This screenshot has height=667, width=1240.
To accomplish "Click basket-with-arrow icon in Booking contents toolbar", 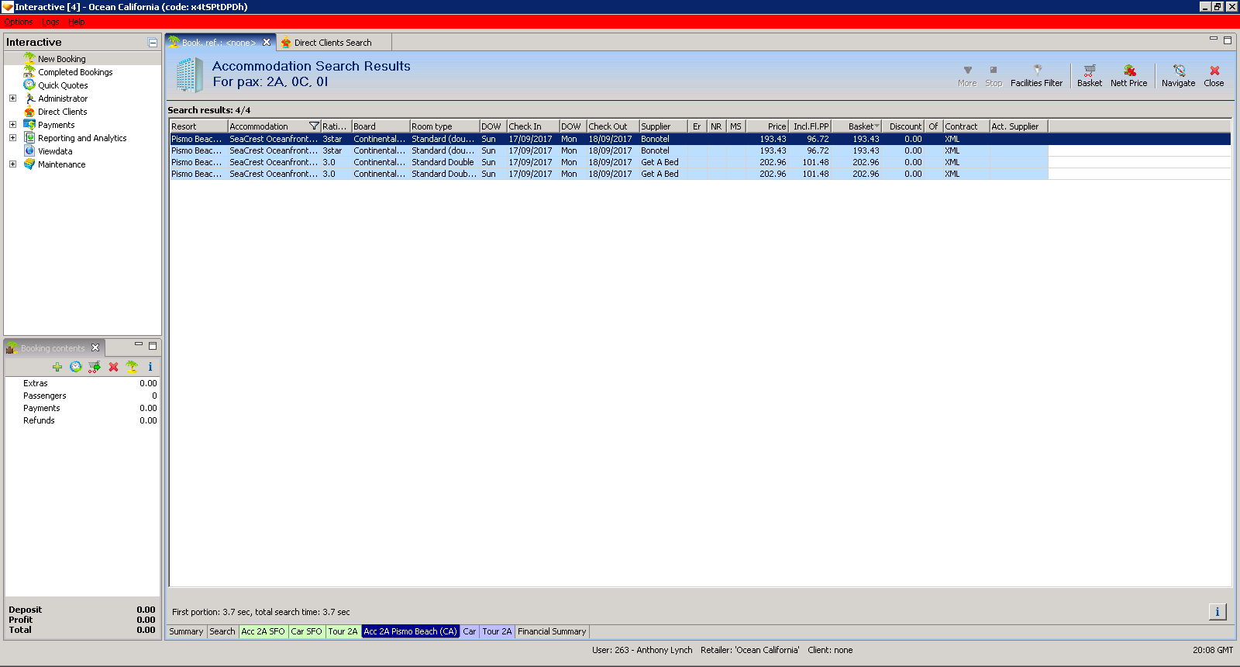I will [95, 367].
